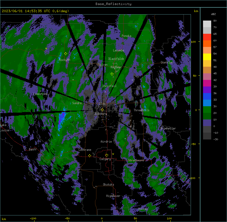Click the yellow diamond marker south of RedDeer
Viewport: 227px width, 222px height.
coord(112,74)
